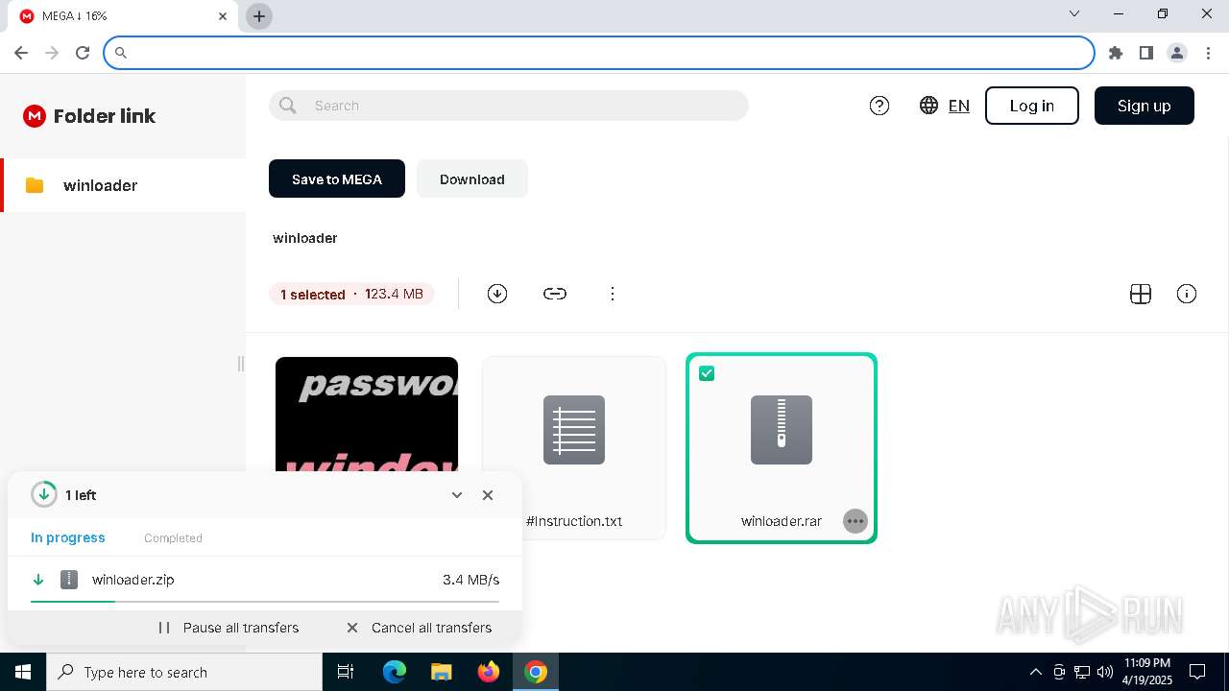
Task: Click the 3.4 MB/s transfer speed
Action: point(471,580)
